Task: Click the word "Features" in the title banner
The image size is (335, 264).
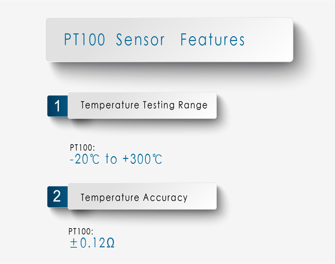Action: pyautogui.click(x=212, y=40)
